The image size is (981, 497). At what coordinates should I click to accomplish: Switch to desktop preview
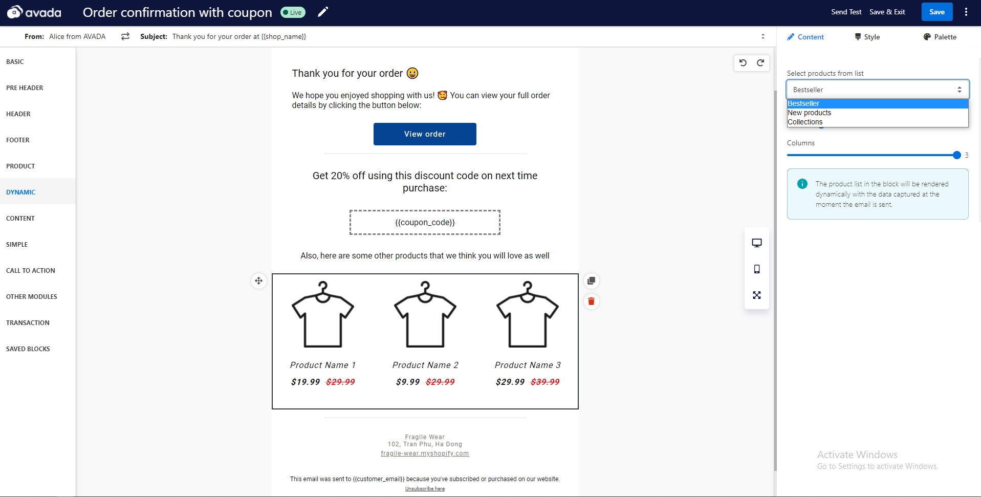pyautogui.click(x=757, y=243)
